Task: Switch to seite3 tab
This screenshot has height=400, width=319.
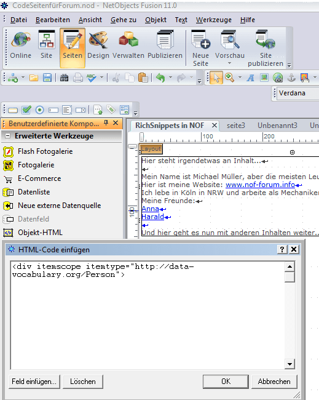Action: pos(236,126)
